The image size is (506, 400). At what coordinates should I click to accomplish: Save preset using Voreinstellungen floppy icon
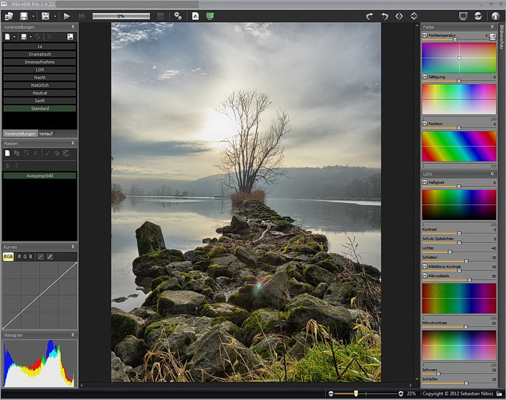24,37
